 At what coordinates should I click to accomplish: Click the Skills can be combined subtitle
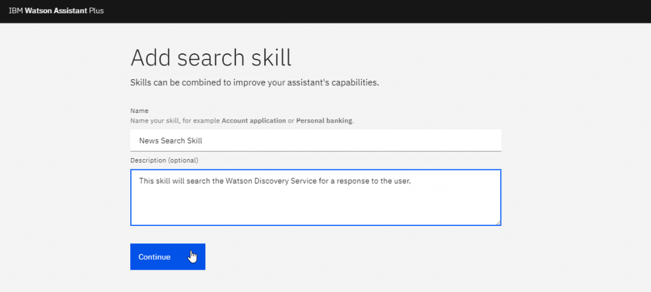click(254, 82)
